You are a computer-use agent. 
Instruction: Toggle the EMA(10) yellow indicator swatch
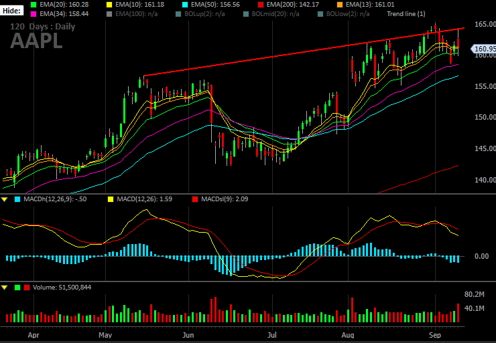109,5
